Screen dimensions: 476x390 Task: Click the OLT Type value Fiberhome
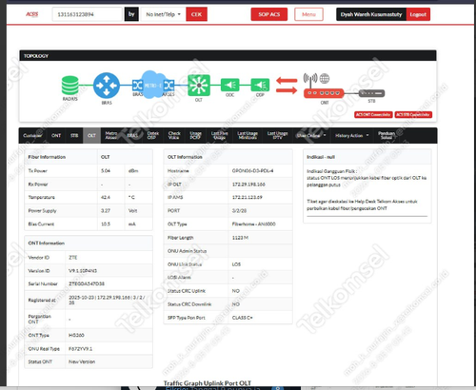pyautogui.click(x=253, y=224)
